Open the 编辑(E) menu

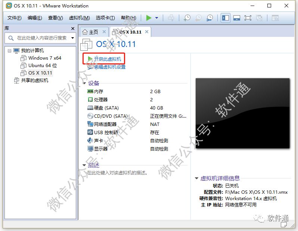click(35, 18)
